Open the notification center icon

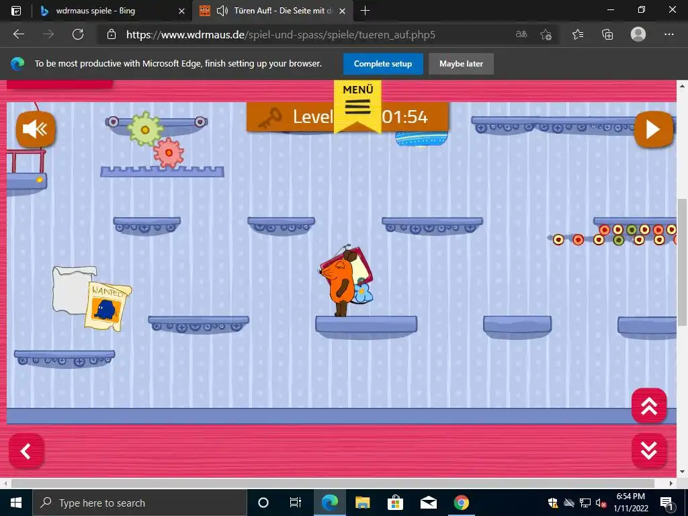tap(666, 503)
